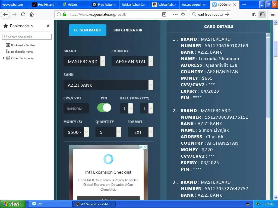Close the ad with the X icon
The height and width of the screenshot is (208, 278).
tap(146, 147)
